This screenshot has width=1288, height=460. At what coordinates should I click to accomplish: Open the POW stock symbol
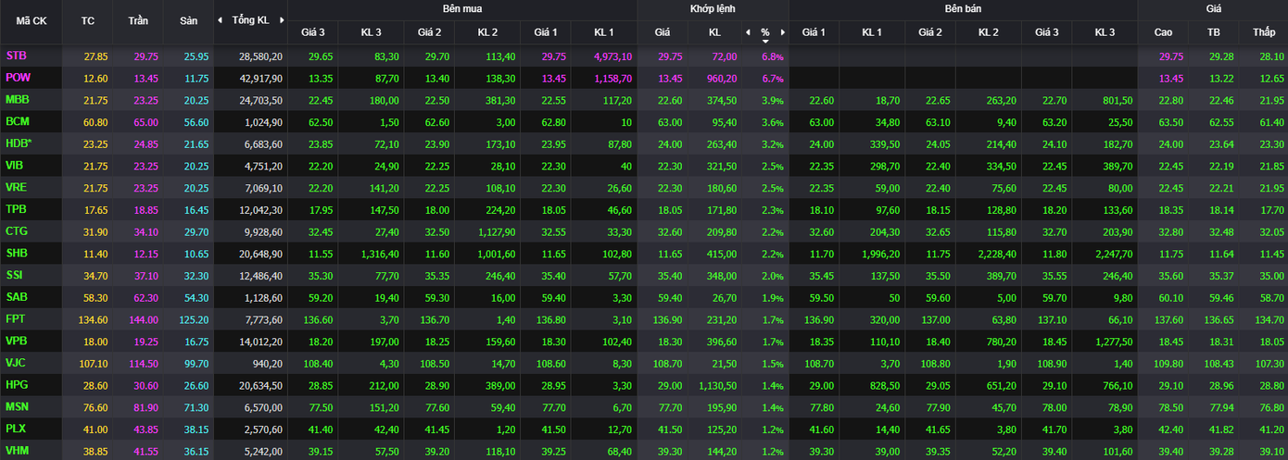click(18, 78)
